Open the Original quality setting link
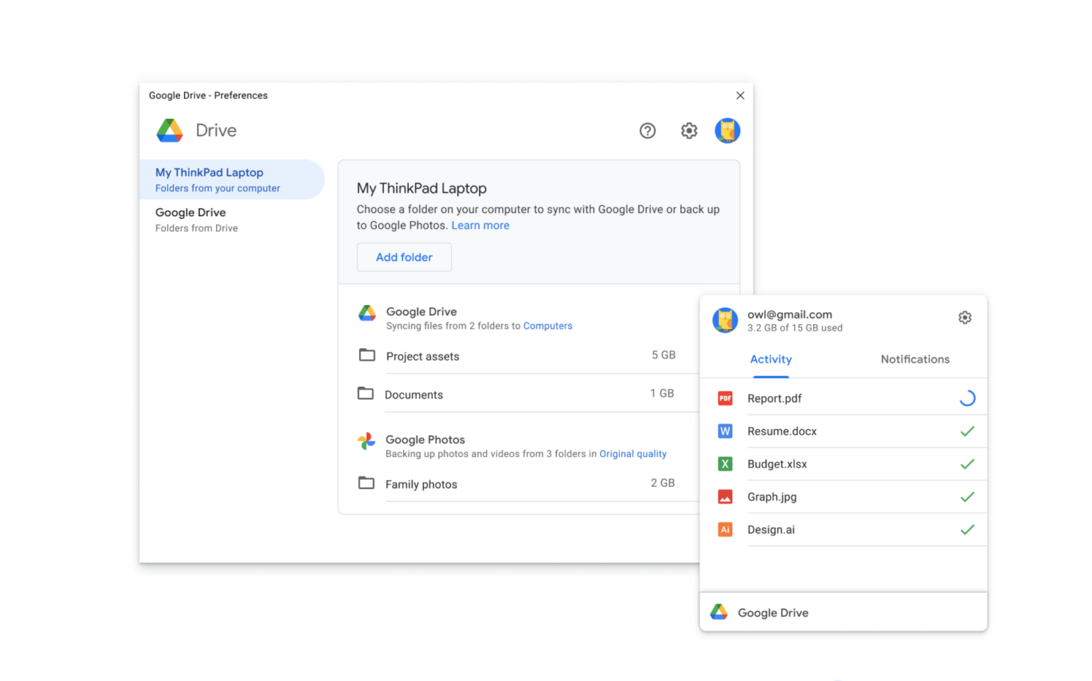The width and height of the screenshot is (1092, 681). [x=632, y=454]
